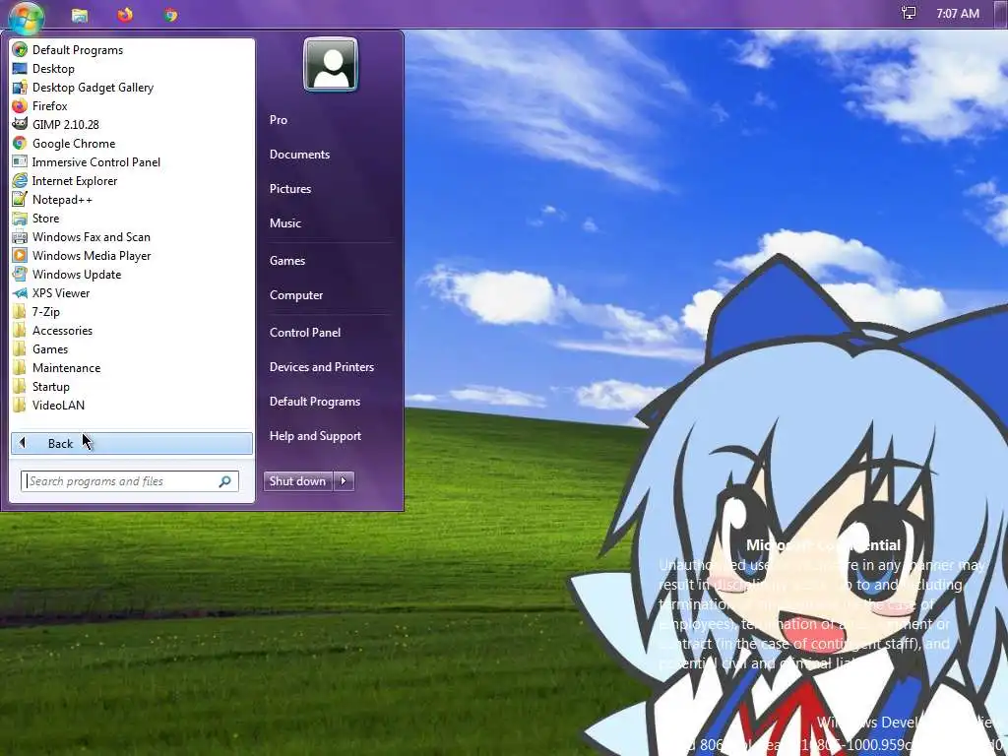Screen dimensions: 1008x756
Task: Click the network tray icon
Action: click(909, 13)
